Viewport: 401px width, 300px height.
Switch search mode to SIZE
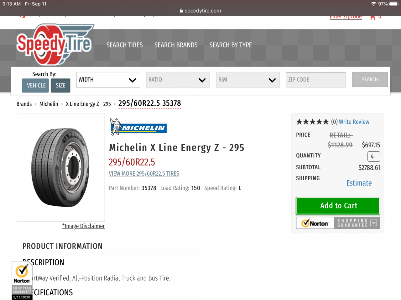(x=60, y=86)
